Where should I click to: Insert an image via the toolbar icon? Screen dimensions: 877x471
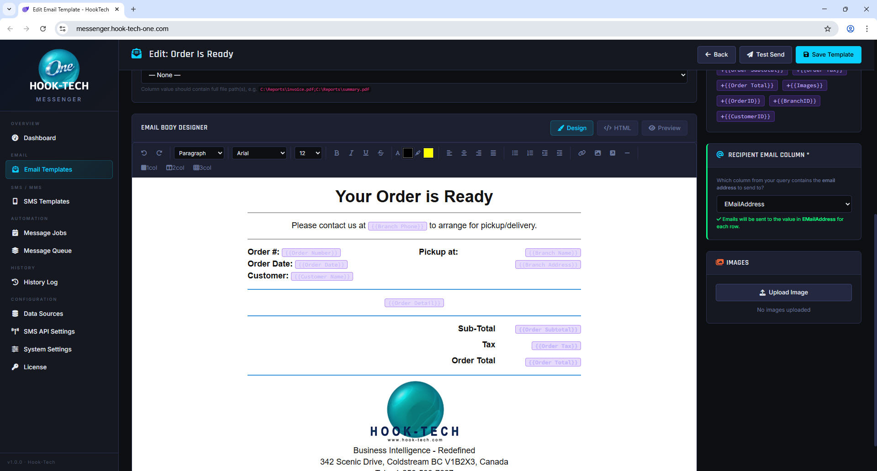598,153
